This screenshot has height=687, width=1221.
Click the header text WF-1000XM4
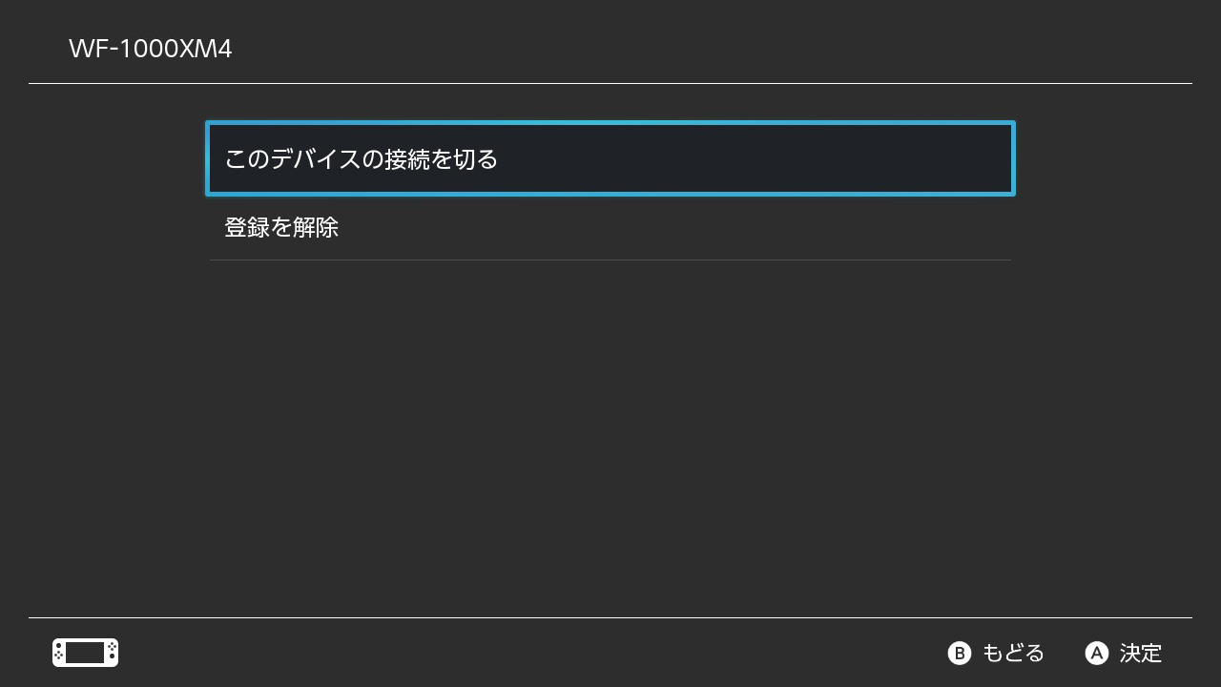click(151, 49)
